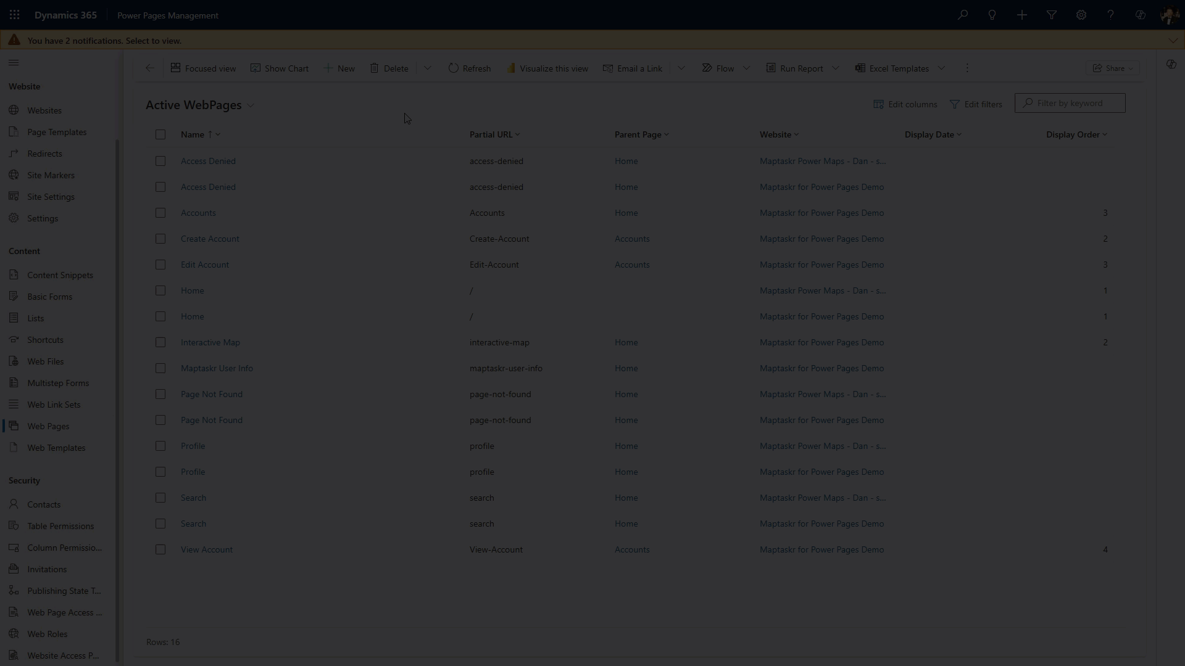Click the settings gear in the header
Viewport: 1185px width, 666px height.
tap(1081, 15)
